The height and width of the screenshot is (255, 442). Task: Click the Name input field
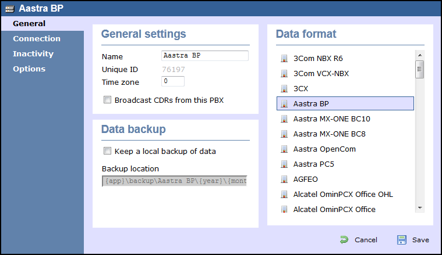click(205, 56)
